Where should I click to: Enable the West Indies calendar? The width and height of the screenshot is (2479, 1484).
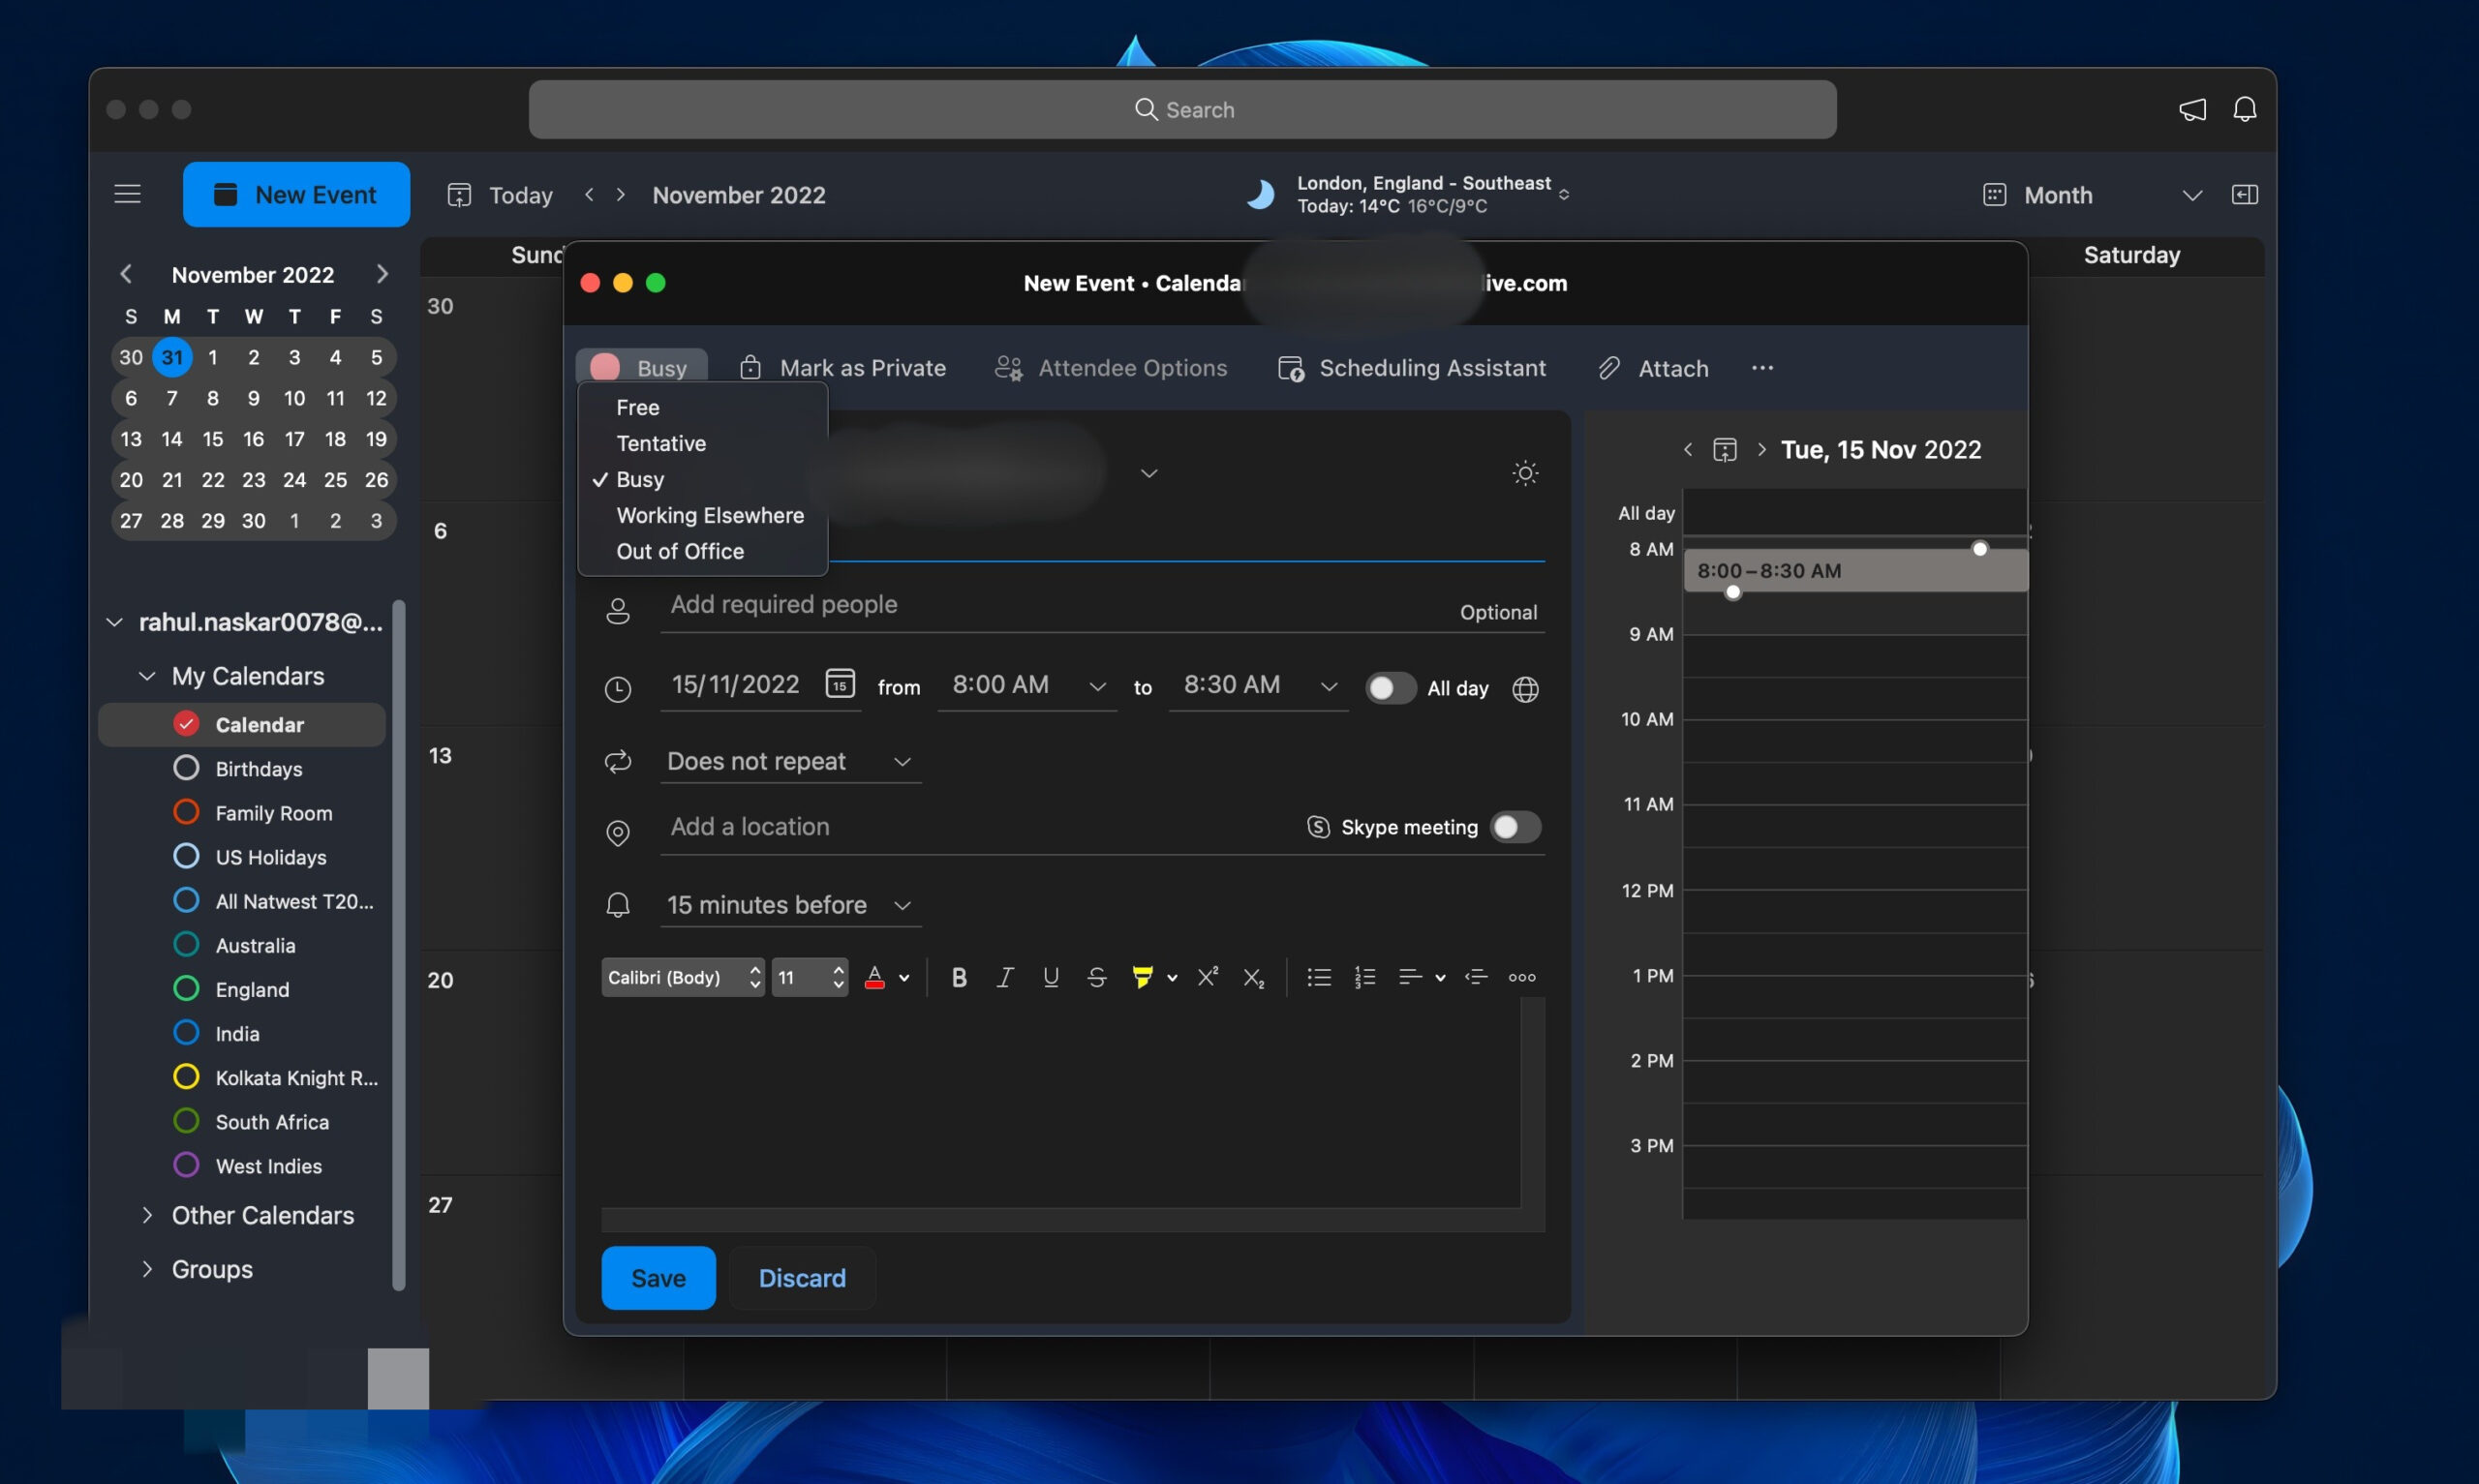pos(186,1165)
